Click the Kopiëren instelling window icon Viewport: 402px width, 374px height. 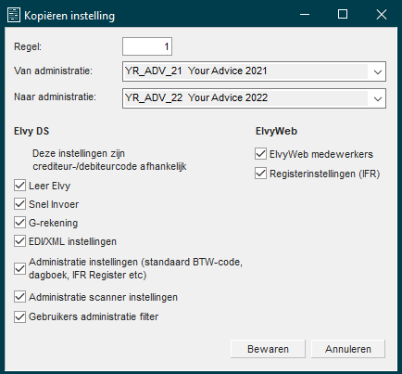coord(14,16)
